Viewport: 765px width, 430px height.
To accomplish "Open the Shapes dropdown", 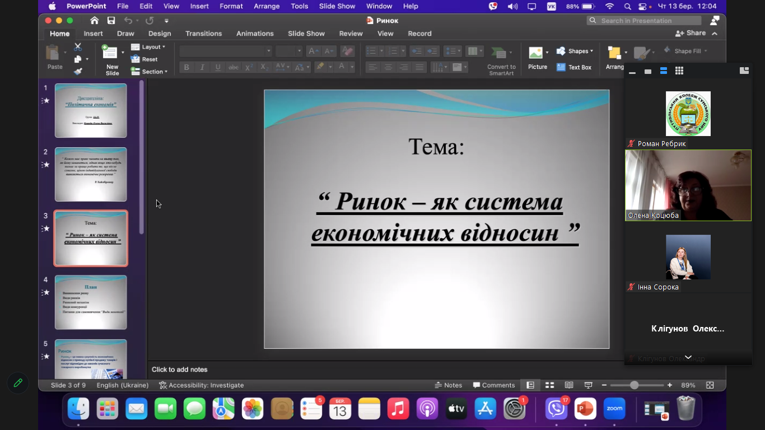I will coord(575,51).
